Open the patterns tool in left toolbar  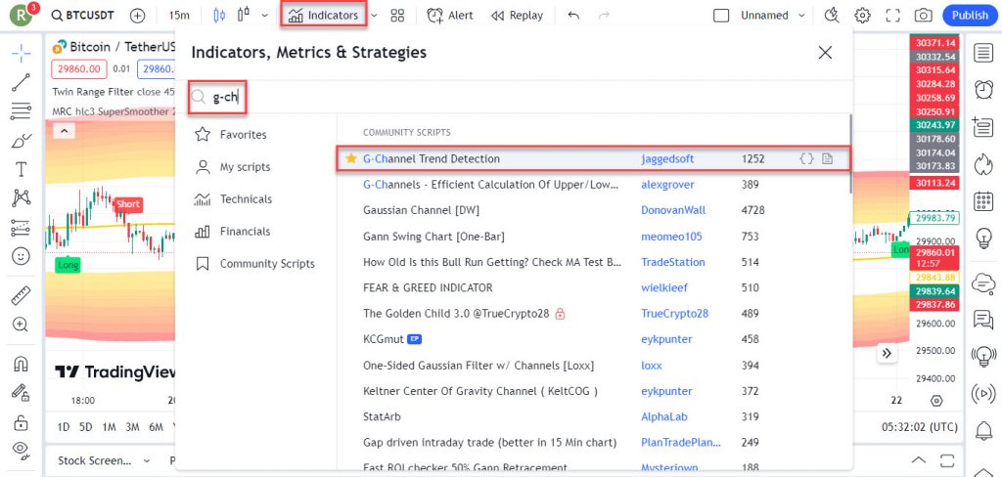22,198
